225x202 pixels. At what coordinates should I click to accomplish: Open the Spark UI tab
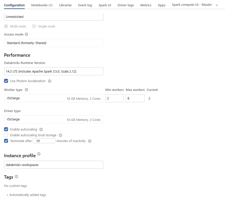tap(105, 5)
